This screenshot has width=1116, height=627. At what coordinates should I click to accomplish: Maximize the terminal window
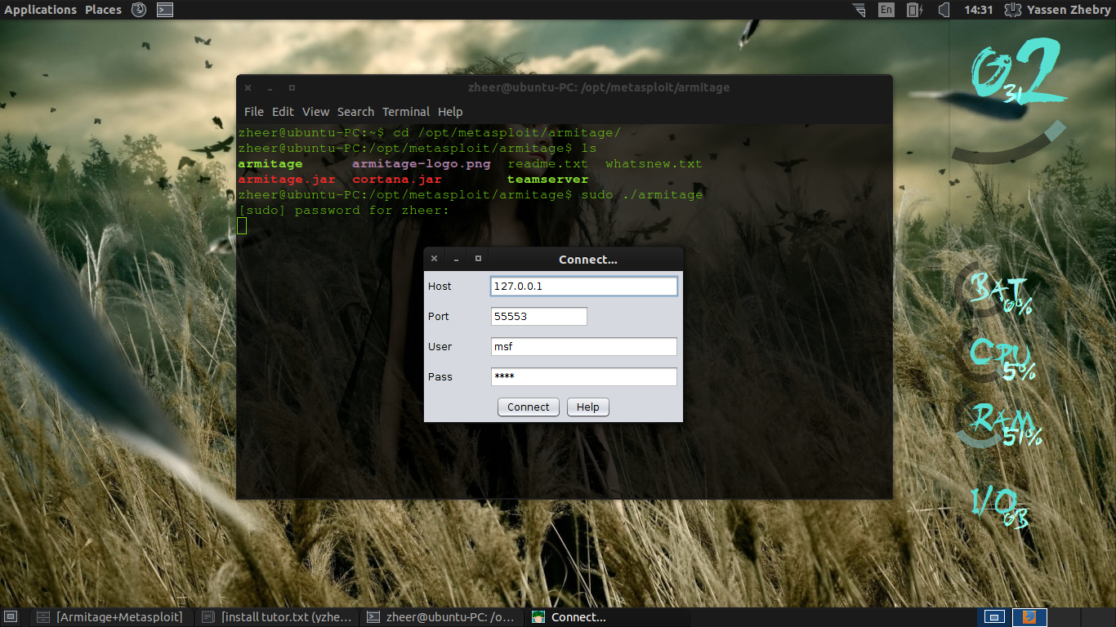point(292,87)
